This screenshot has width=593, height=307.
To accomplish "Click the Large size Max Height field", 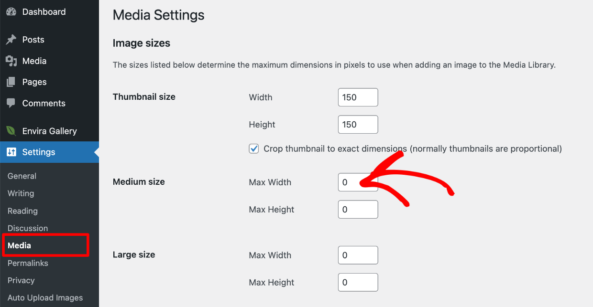I will pos(358,282).
